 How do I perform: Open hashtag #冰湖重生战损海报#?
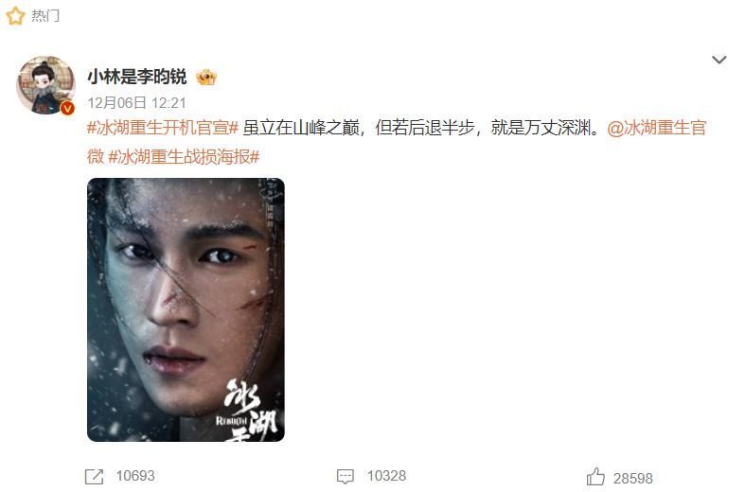point(184,156)
